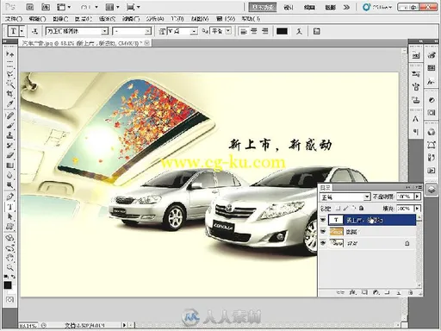The width and height of the screenshot is (441, 331).
Task: Click the text color swatch
Action: (x=282, y=31)
